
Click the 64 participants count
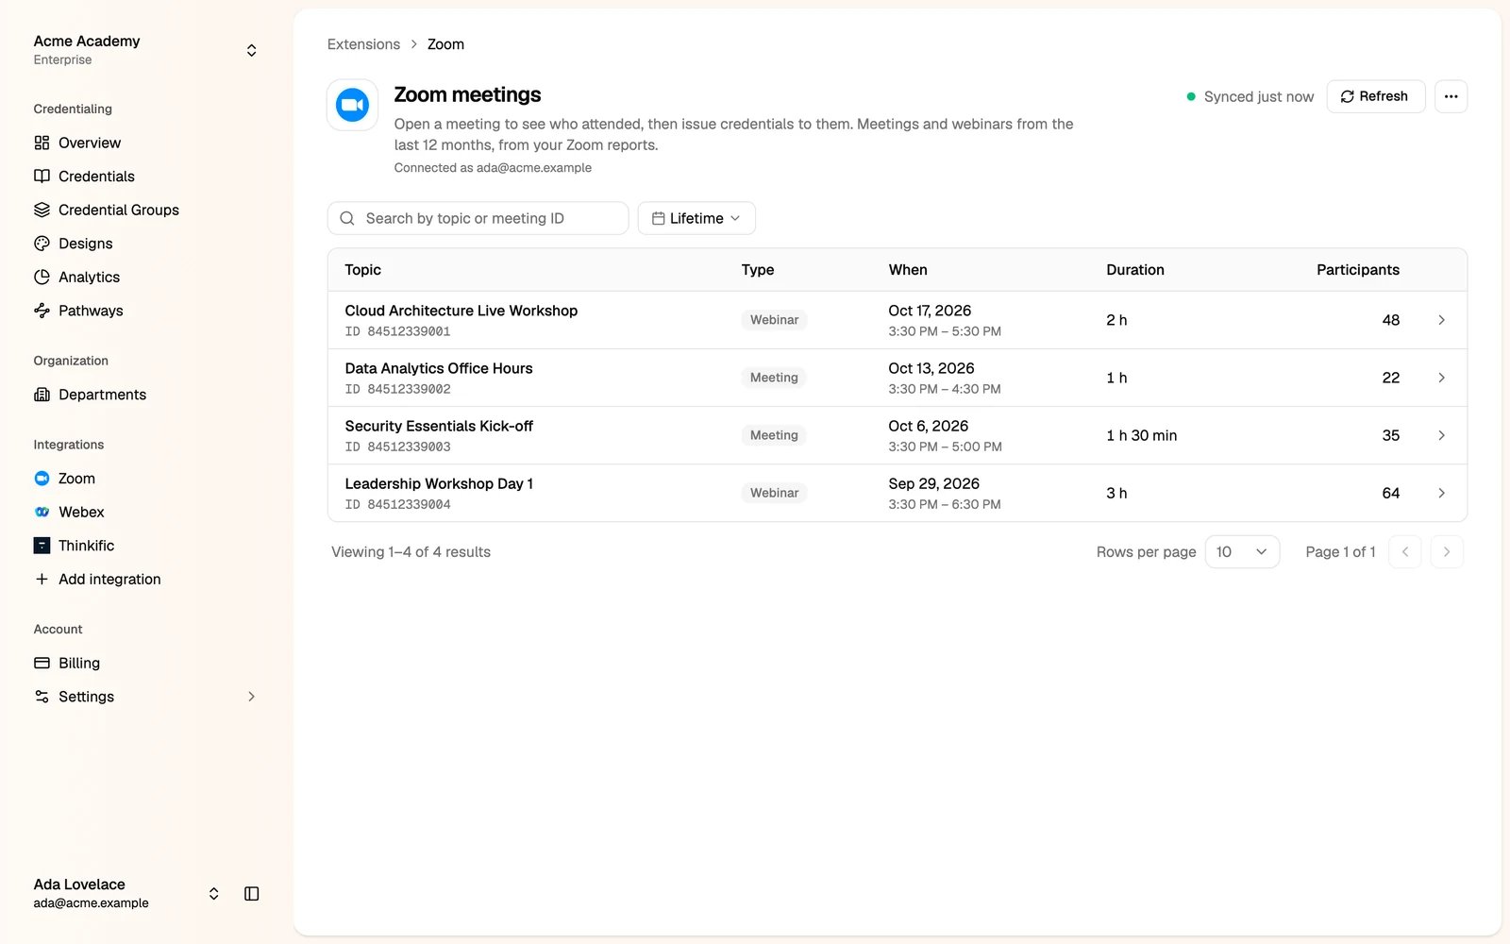click(x=1390, y=493)
